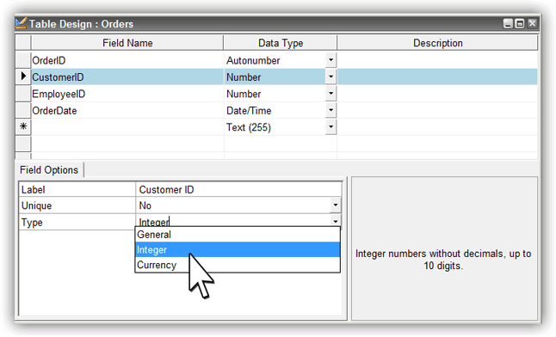This screenshot has height=337, width=556.
Task: Click the Type input field showing Integer
Action: [x=233, y=222]
